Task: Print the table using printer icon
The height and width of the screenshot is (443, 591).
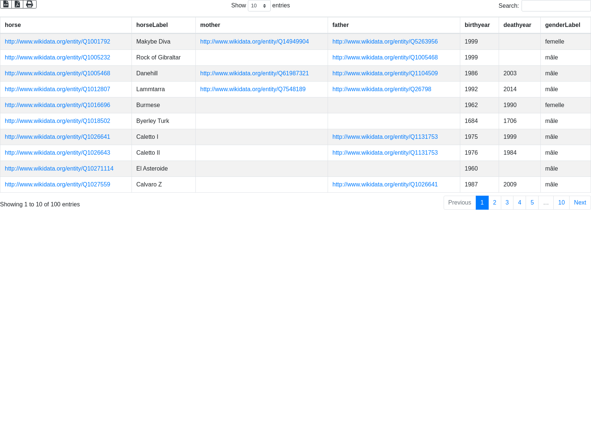Action: (x=30, y=4)
